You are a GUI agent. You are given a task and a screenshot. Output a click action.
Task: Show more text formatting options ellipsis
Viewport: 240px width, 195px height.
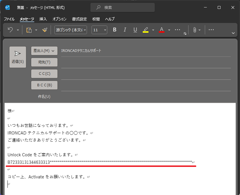[x=177, y=30]
